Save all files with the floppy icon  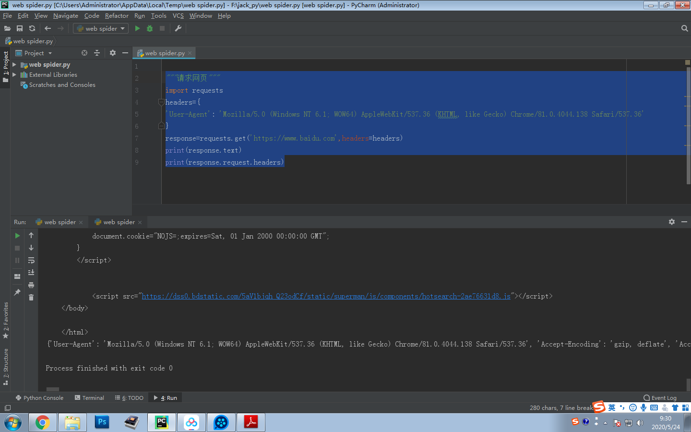click(20, 28)
